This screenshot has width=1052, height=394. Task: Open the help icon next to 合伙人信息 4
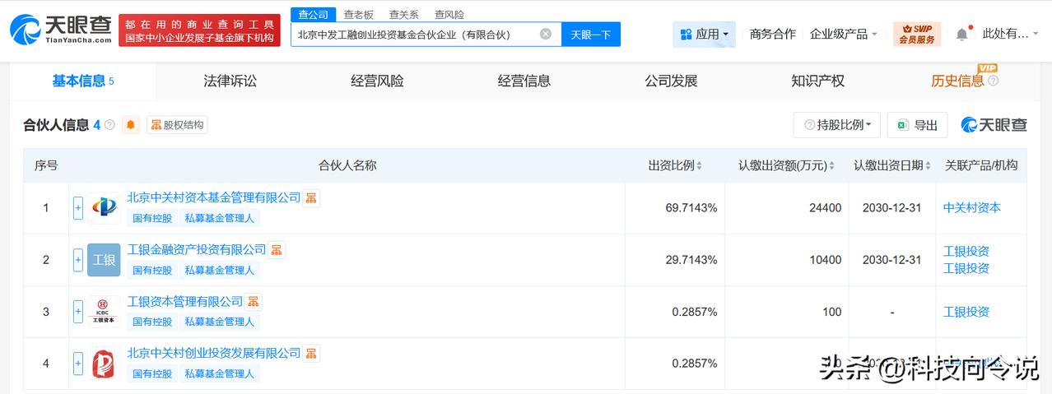click(110, 125)
